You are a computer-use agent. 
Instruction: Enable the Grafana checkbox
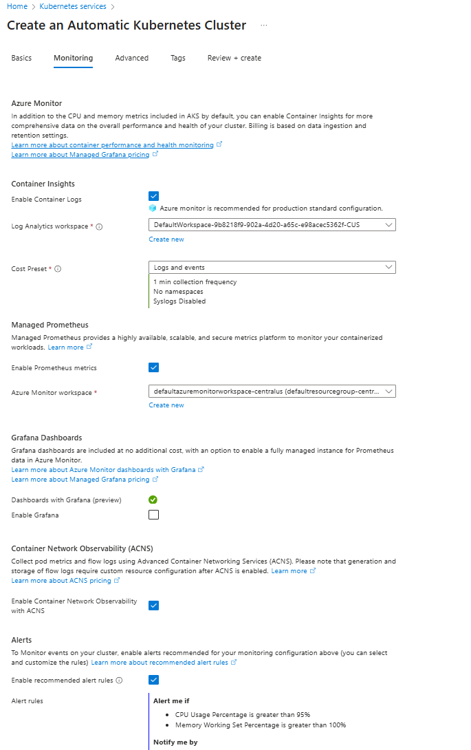[x=153, y=515]
